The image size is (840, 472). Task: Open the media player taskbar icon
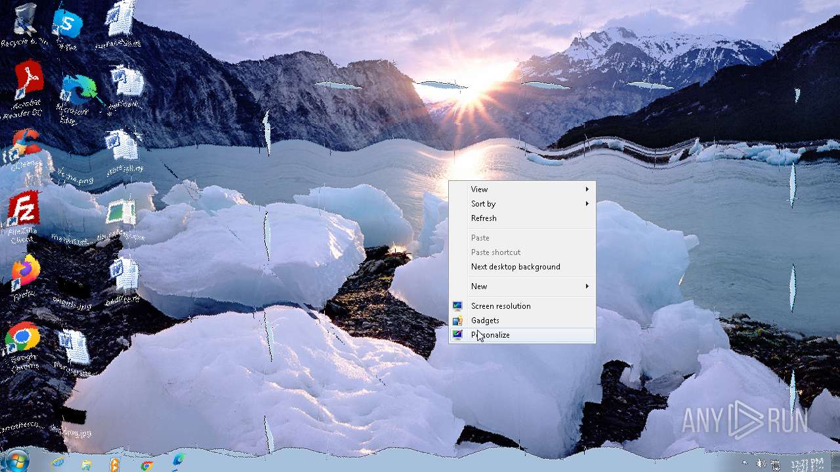click(115, 464)
